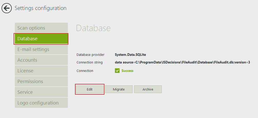
Task: Open Logo configuration settings
Action: point(41,103)
